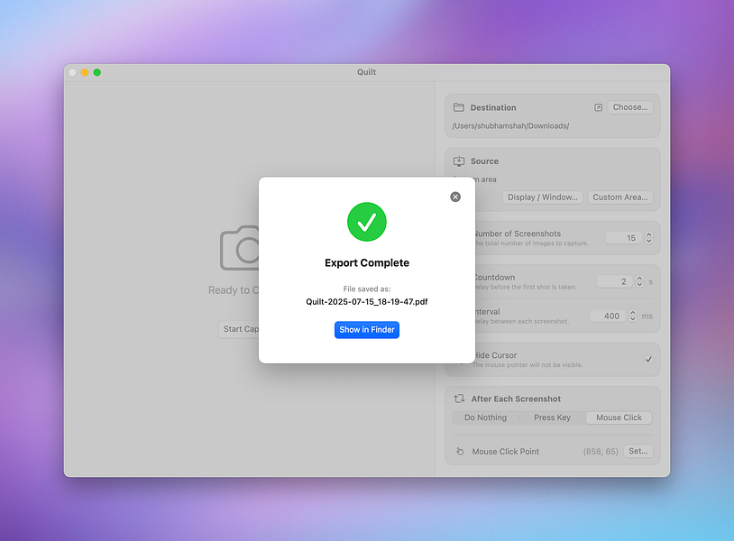Click the Interval milliseconds field

[608, 316]
